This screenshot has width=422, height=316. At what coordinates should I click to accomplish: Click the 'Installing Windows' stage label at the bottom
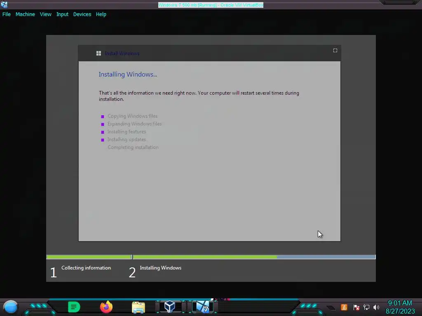coord(161,268)
